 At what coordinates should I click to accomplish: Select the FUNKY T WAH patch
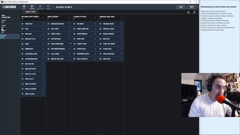pyautogui.click(x=85, y=44)
